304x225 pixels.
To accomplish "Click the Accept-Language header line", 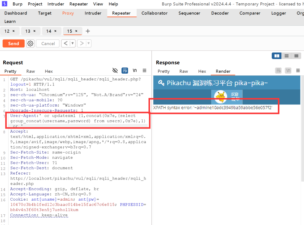I will click(x=50, y=194).
